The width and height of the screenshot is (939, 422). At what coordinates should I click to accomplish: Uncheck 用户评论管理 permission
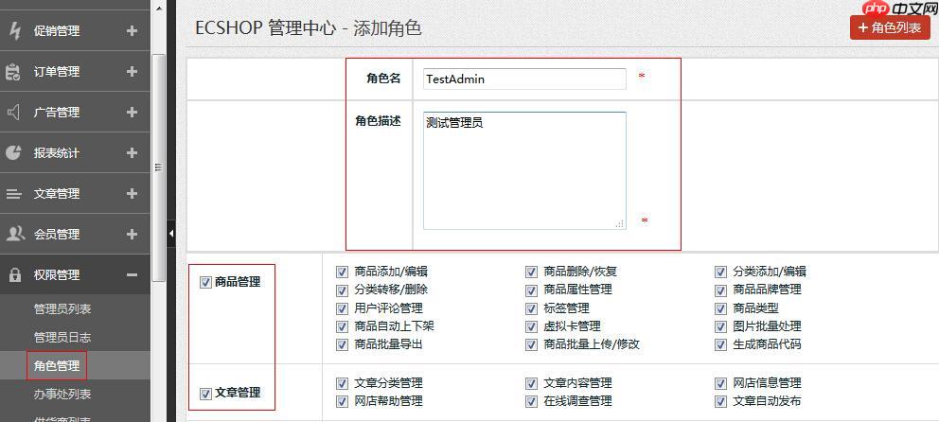[x=342, y=308]
